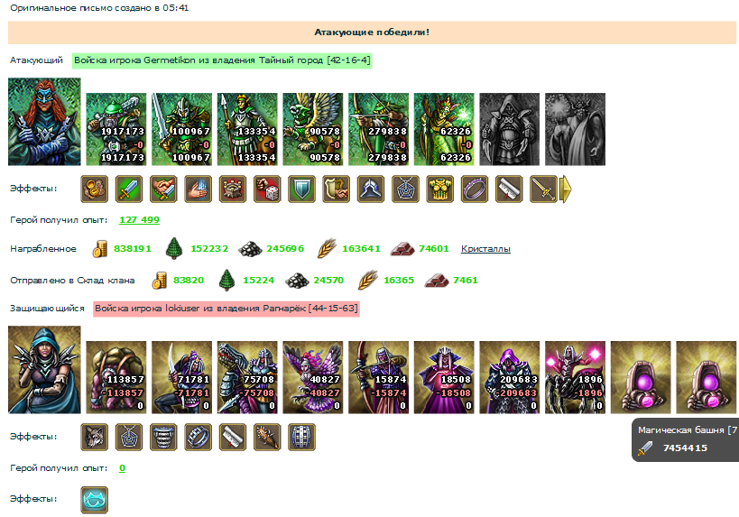
Task: Select the shield effect icon in attacker row
Action: tap(301, 189)
